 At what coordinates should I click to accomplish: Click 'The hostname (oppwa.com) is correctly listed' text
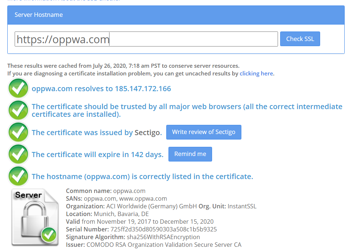point(142,176)
